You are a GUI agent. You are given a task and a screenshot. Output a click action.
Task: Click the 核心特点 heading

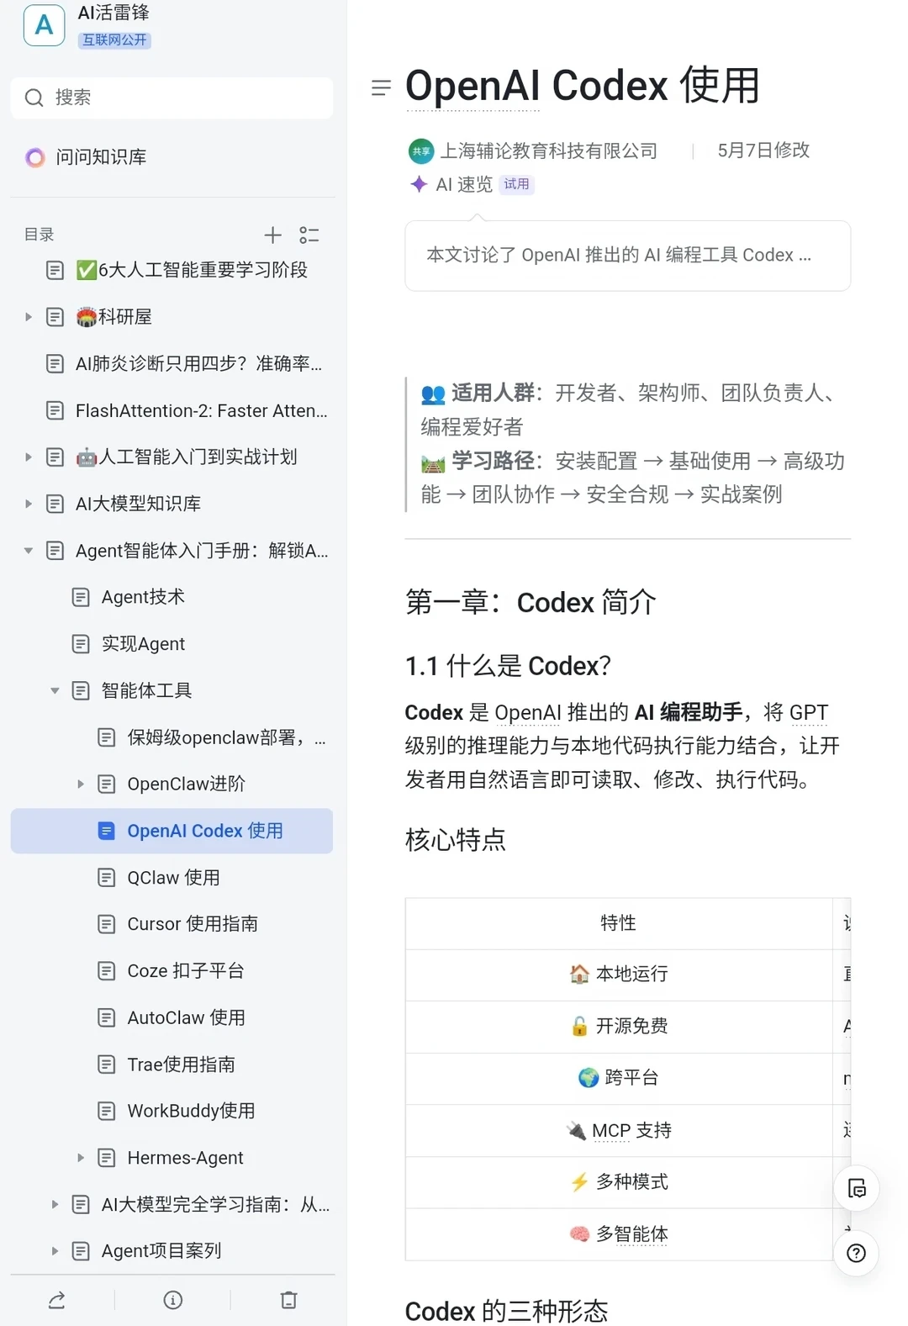tap(456, 840)
